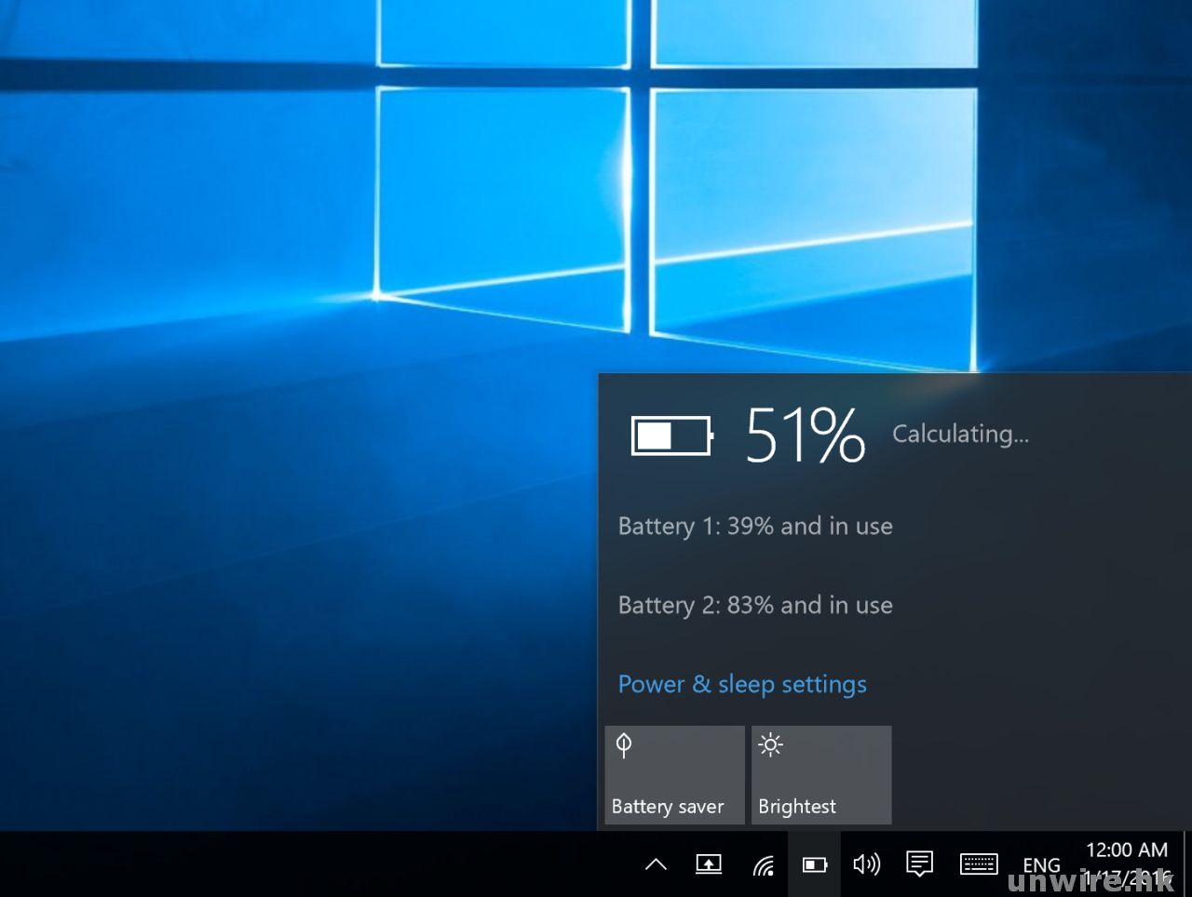Viewport: 1192px width, 897px height.
Task: Click the 51% battery percentage text
Action: click(806, 435)
